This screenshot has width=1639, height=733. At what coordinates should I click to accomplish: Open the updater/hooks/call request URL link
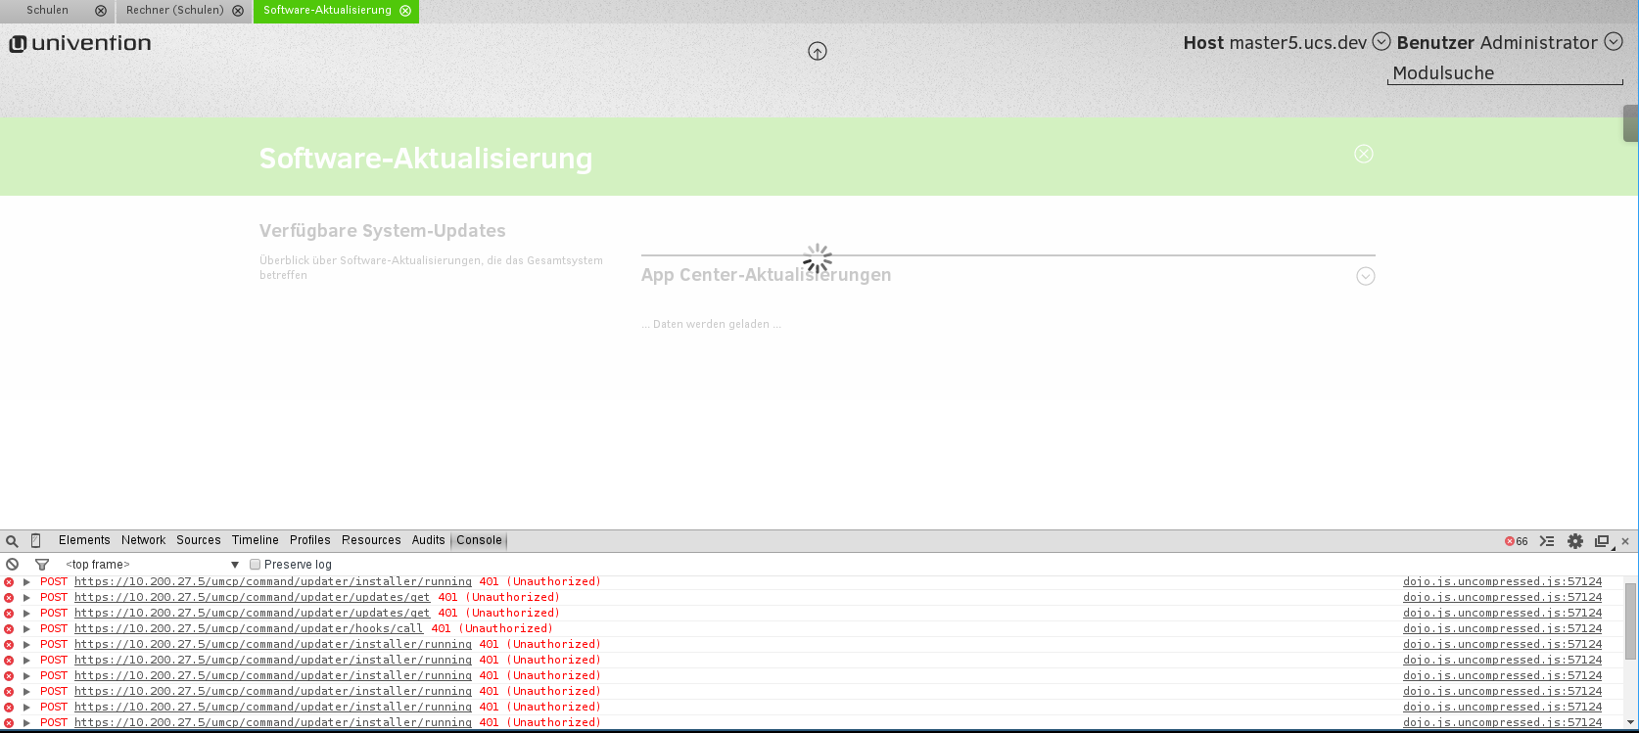pyautogui.click(x=249, y=629)
